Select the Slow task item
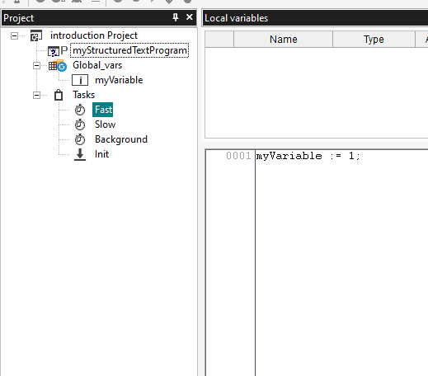 pyautogui.click(x=105, y=125)
